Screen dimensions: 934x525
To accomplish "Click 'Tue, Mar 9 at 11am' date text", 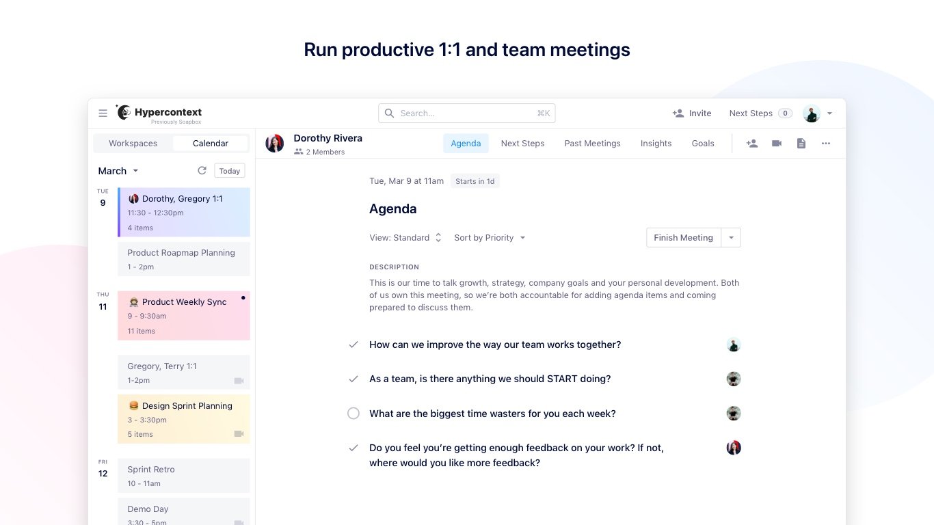I will pyautogui.click(x=407, y=181).
